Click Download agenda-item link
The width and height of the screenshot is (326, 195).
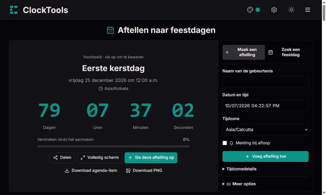[91, 171]
